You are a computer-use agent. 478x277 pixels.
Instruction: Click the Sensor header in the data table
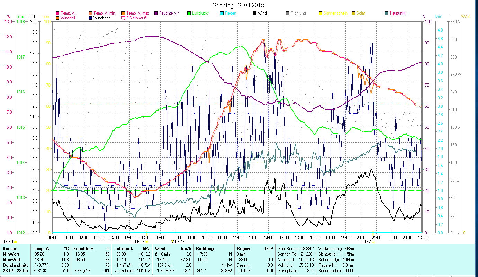9,249
